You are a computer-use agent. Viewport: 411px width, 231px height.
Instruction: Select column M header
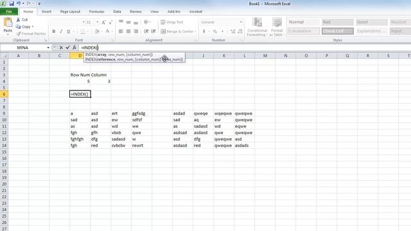pyautogui.click(x=265, y=56)
